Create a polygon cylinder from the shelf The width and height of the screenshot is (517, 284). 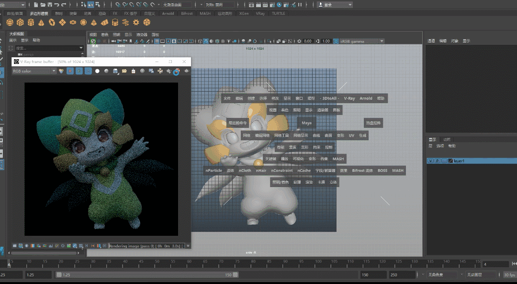(x=31, y=22)
